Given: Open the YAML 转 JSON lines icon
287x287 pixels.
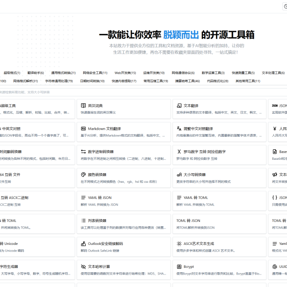Looking at the screenshot, I should tap(83, 198).
